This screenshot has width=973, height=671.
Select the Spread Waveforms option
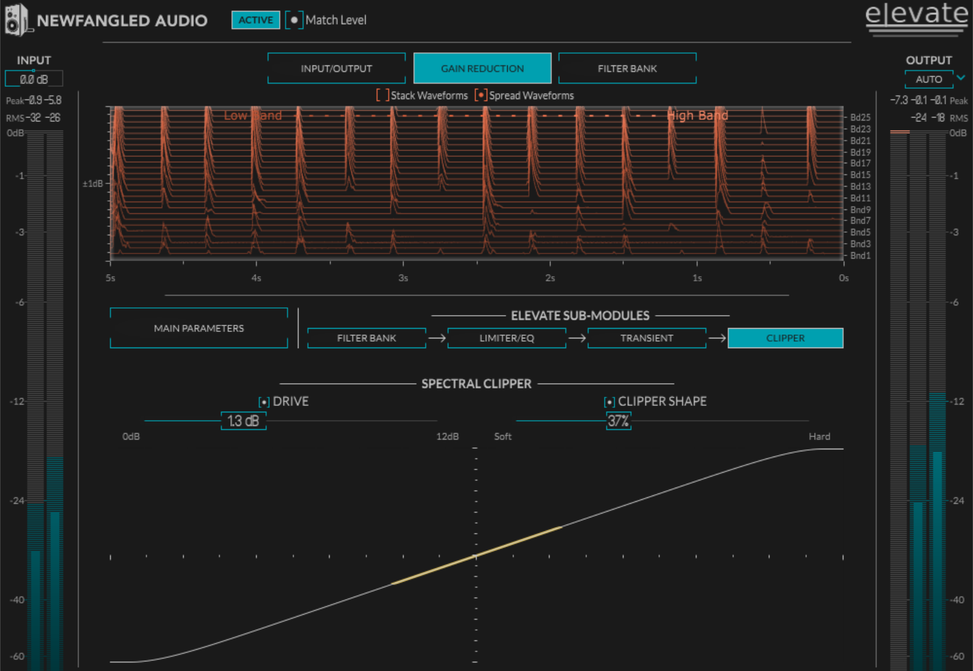481,95
